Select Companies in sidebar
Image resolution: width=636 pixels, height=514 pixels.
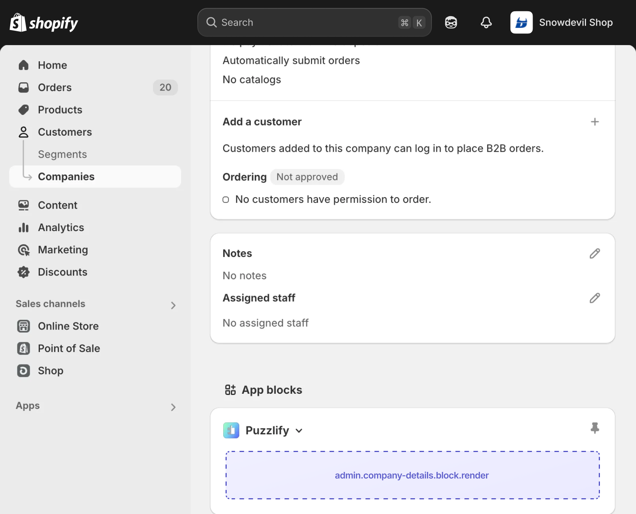(95, 177)
